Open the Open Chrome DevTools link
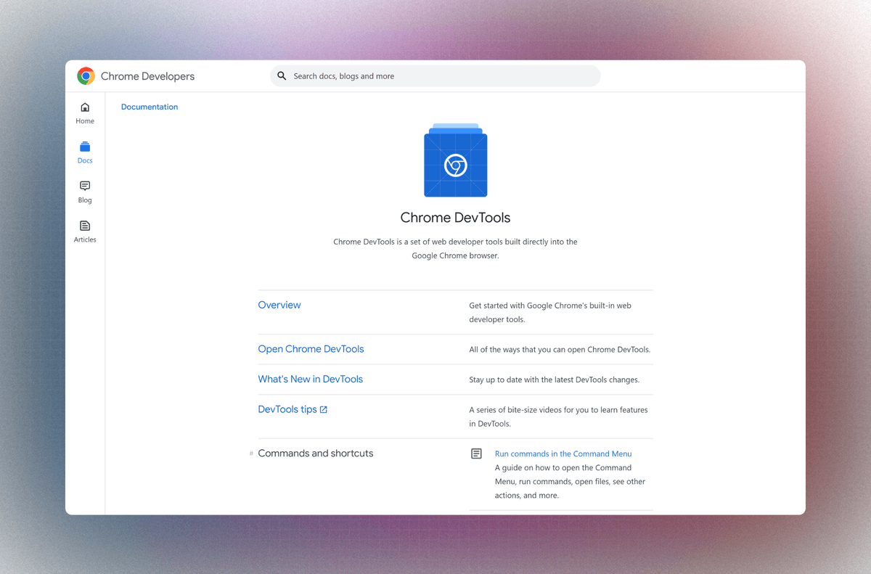The height and width of the screenshot is (574, 871). tap(311, 349)
